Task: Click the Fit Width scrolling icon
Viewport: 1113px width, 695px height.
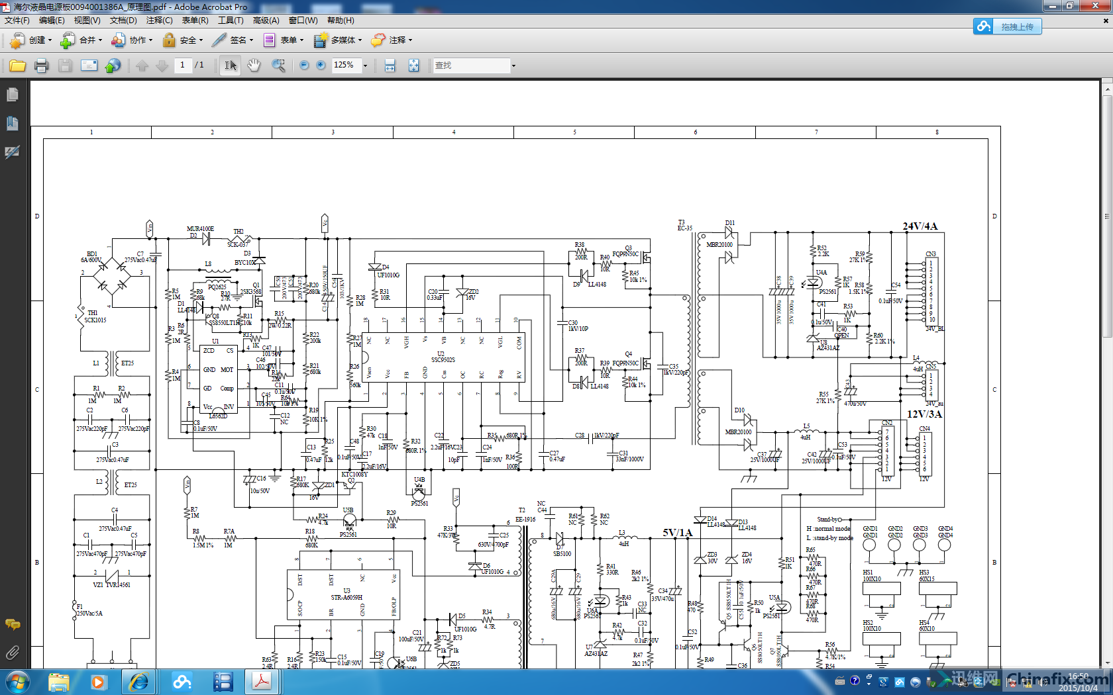Action: [x=390, y=66]
